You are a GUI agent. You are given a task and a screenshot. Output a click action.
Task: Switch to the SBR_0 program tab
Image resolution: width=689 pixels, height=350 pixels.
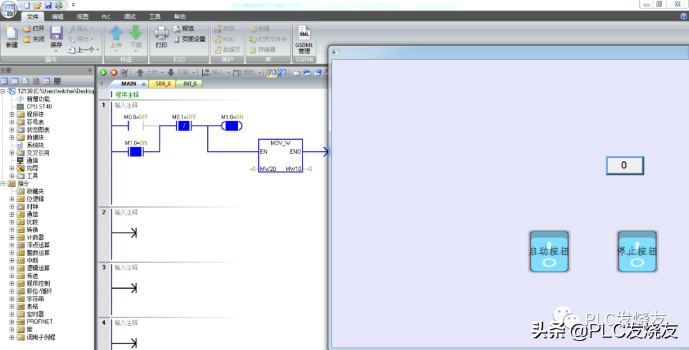[x=163, y=84]
